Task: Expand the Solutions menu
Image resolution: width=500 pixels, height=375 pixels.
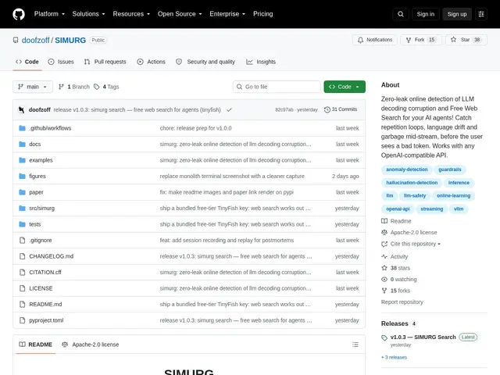Action: (x=88, y=14)
